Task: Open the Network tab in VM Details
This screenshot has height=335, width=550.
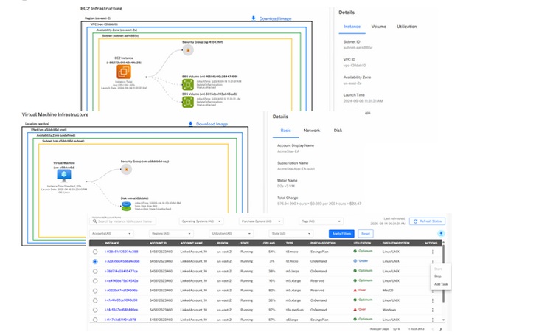Action: click(312, 130)
